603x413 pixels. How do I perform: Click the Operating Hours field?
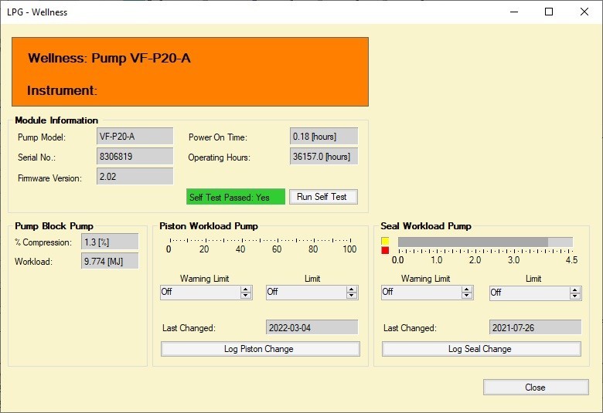click(323, 157)
